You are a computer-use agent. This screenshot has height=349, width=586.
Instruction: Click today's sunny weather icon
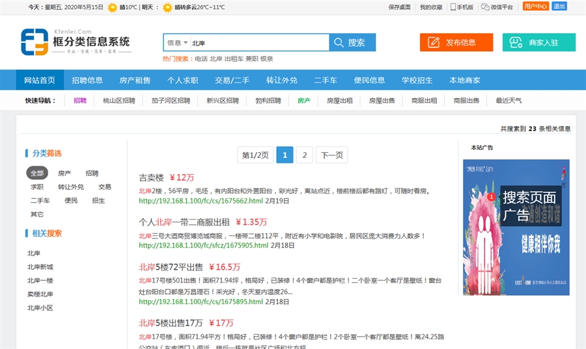(x=112, y=7)
